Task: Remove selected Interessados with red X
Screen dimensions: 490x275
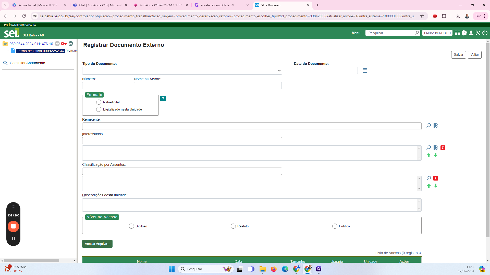Action: click(443, 148)
